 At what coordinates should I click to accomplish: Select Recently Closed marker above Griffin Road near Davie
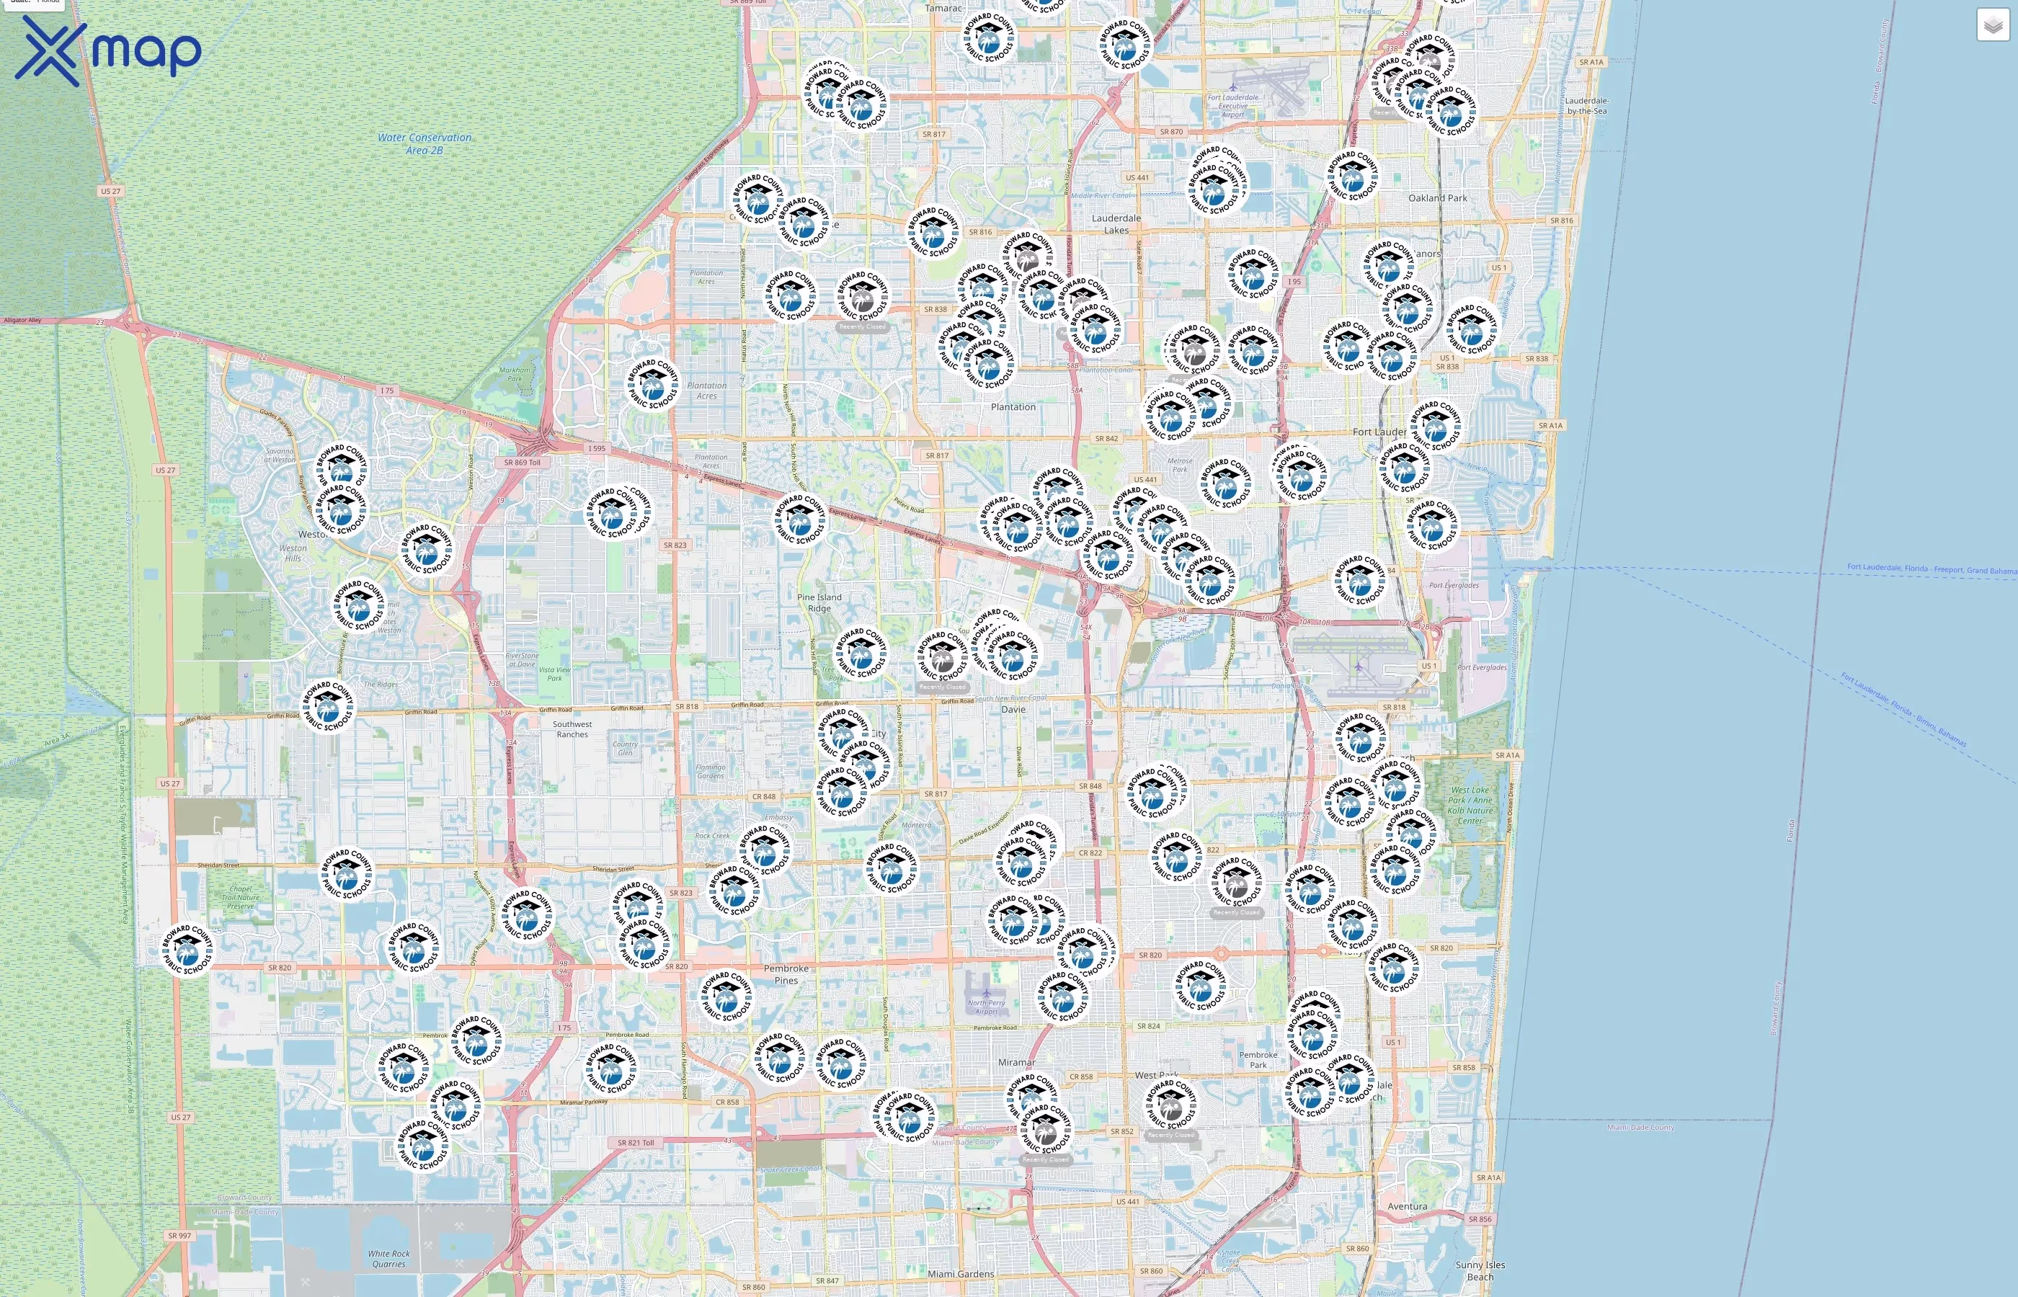click(x=943, y=656)
